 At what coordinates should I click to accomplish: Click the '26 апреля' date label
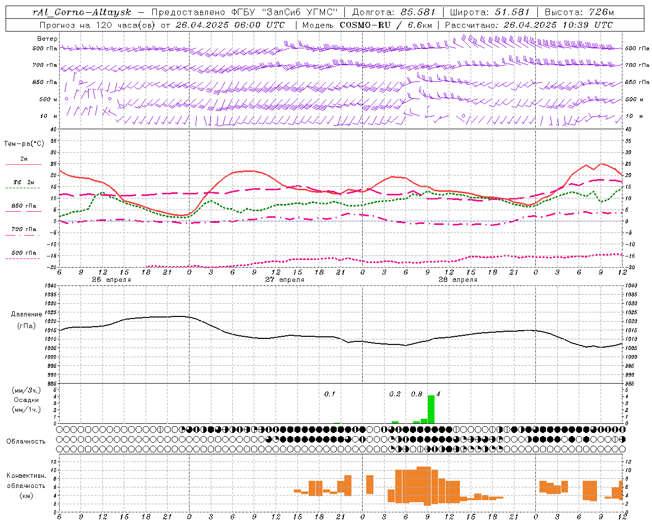112,280
